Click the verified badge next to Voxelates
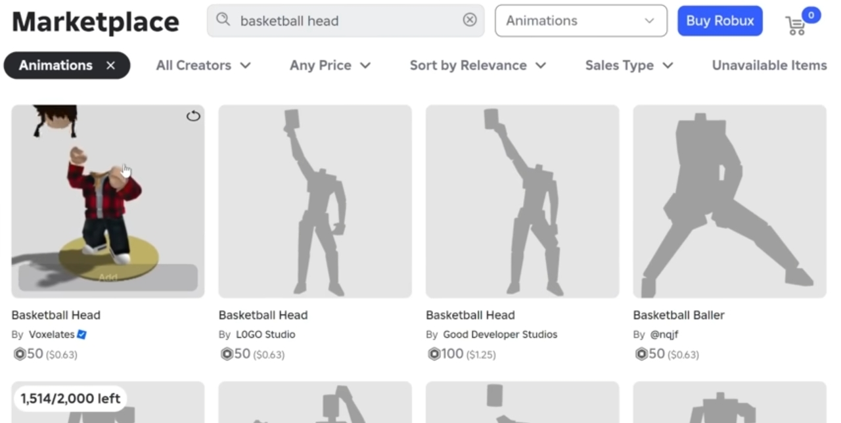 click(81, 334)
